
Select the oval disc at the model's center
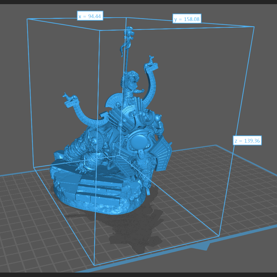(139, 140)
